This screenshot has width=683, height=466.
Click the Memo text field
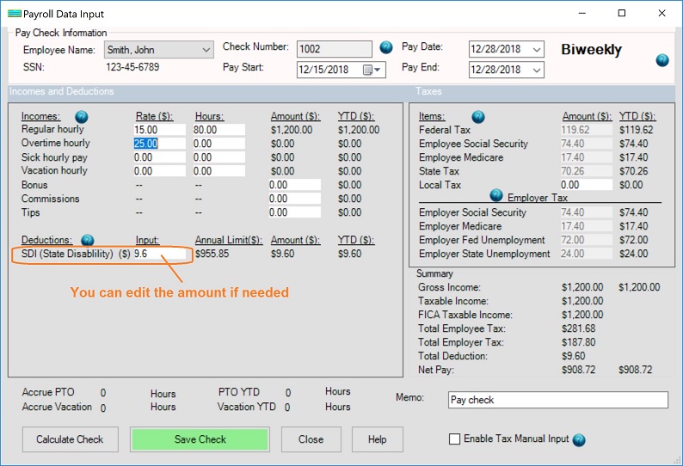point(557,400)
